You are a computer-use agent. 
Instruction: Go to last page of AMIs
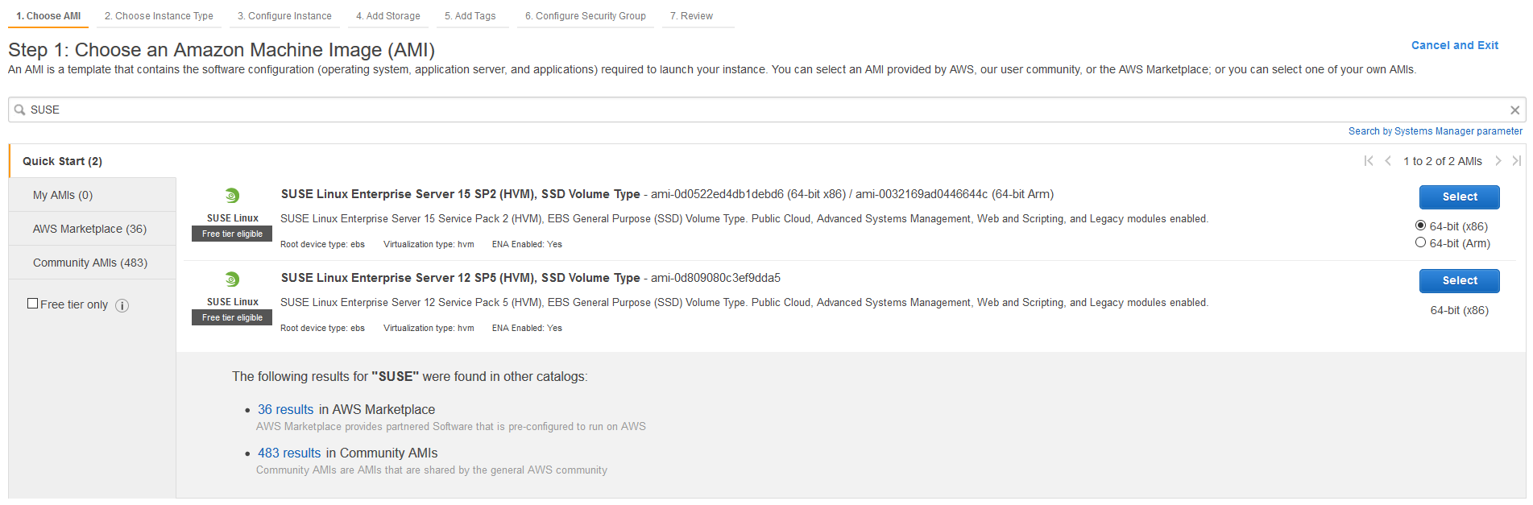[1516, 161]
